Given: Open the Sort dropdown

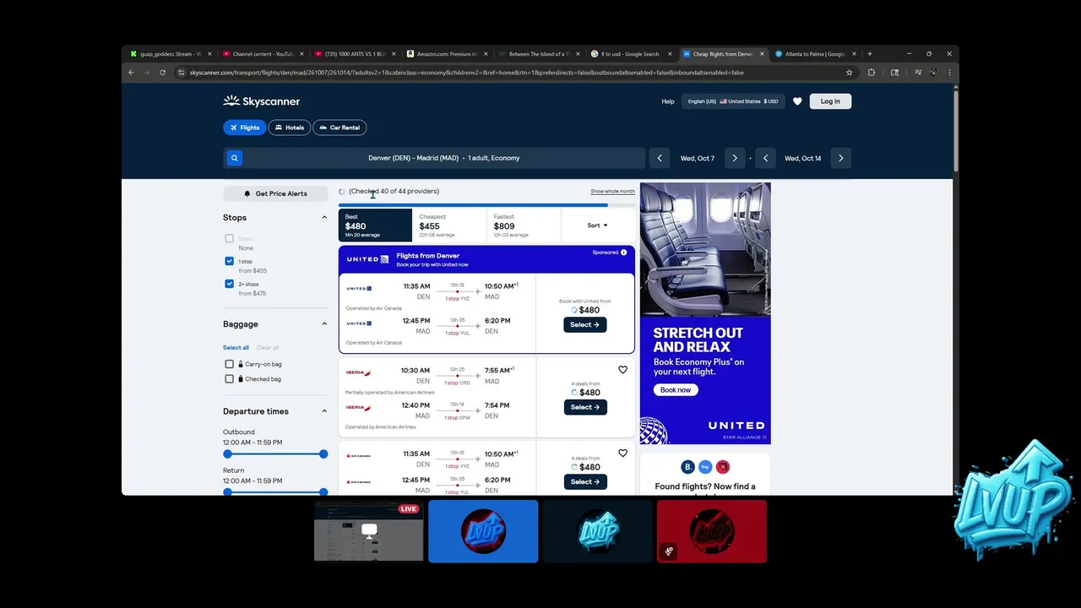Looking at the screenshot, I should tap(597, 225).
